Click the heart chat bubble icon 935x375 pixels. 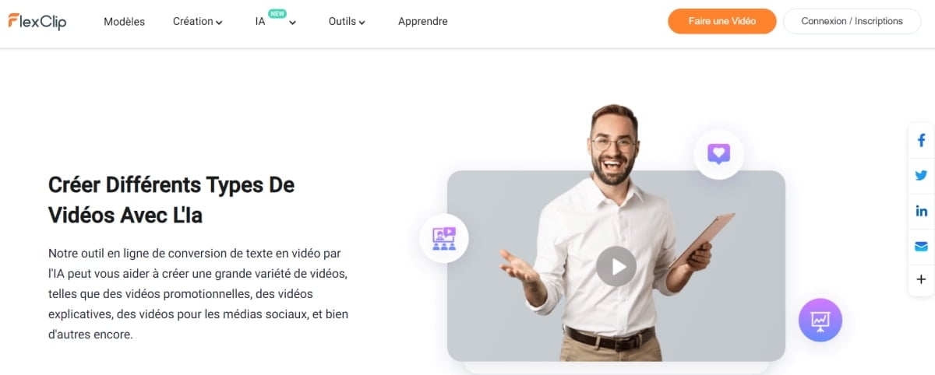718,153
